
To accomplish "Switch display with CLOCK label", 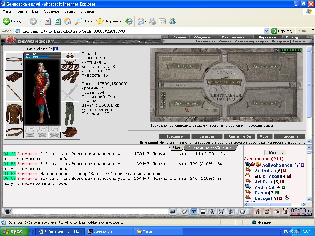I will [x=296, y=214].
